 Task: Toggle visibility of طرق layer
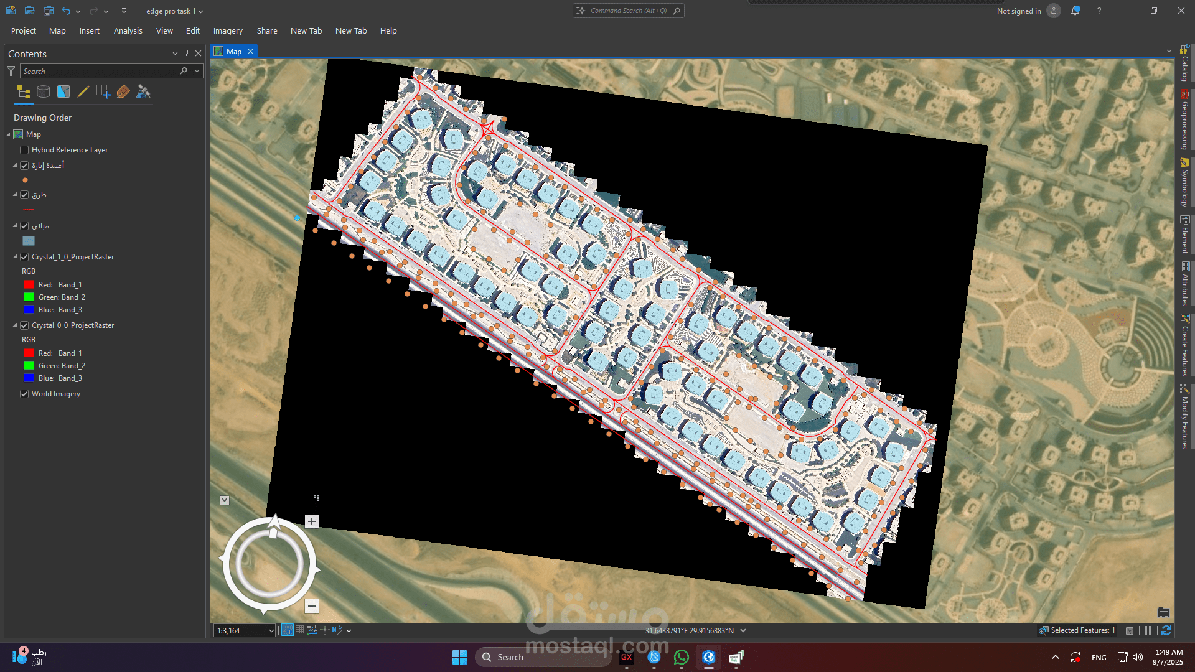tap(24, 195)
